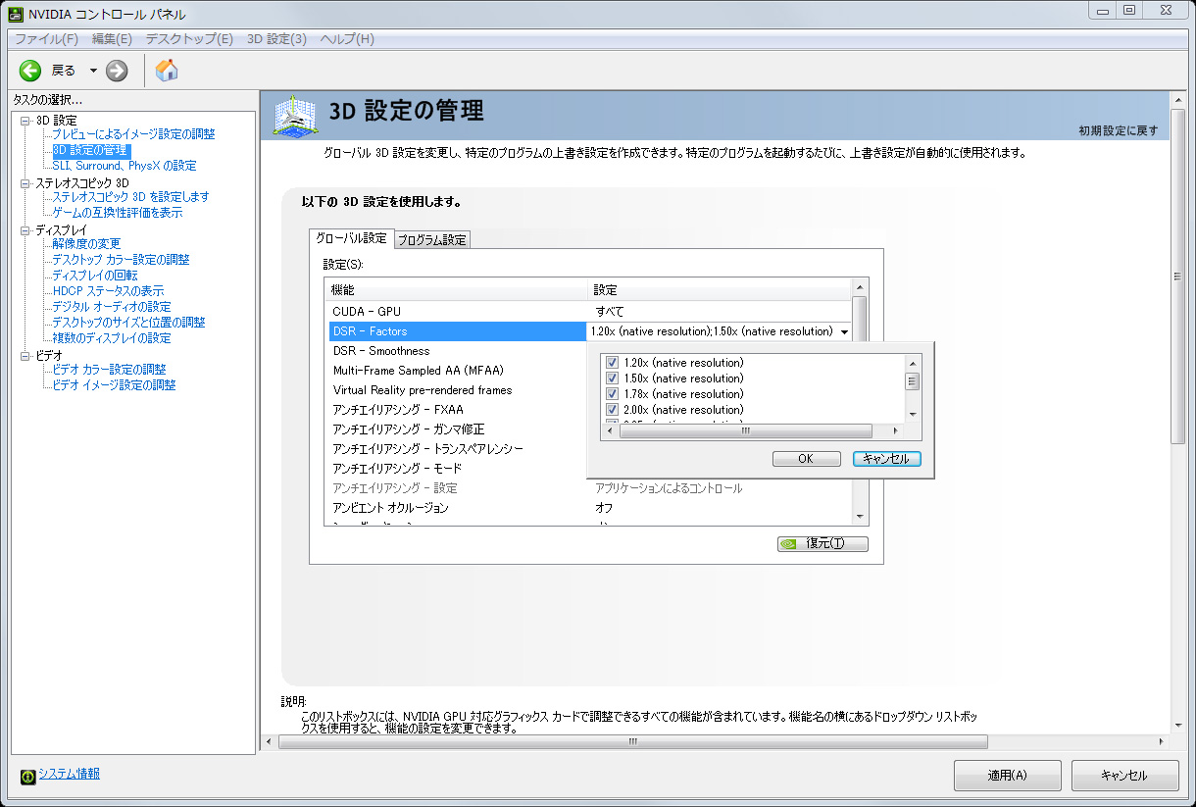Open the Back history dropdown arrow
1196x807 pixels.
93,70
